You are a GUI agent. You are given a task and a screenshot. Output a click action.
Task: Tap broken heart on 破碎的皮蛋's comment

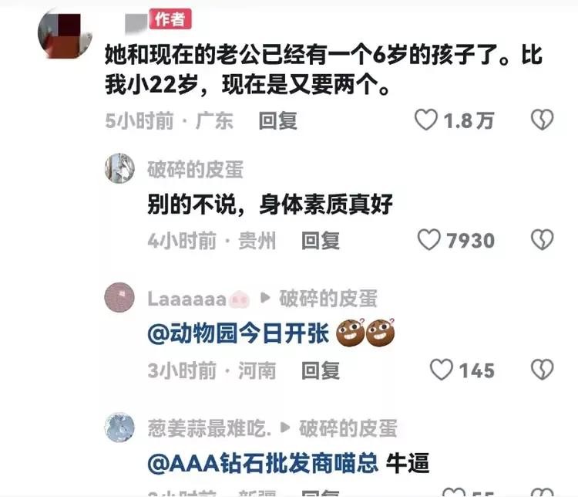point(543,240)
